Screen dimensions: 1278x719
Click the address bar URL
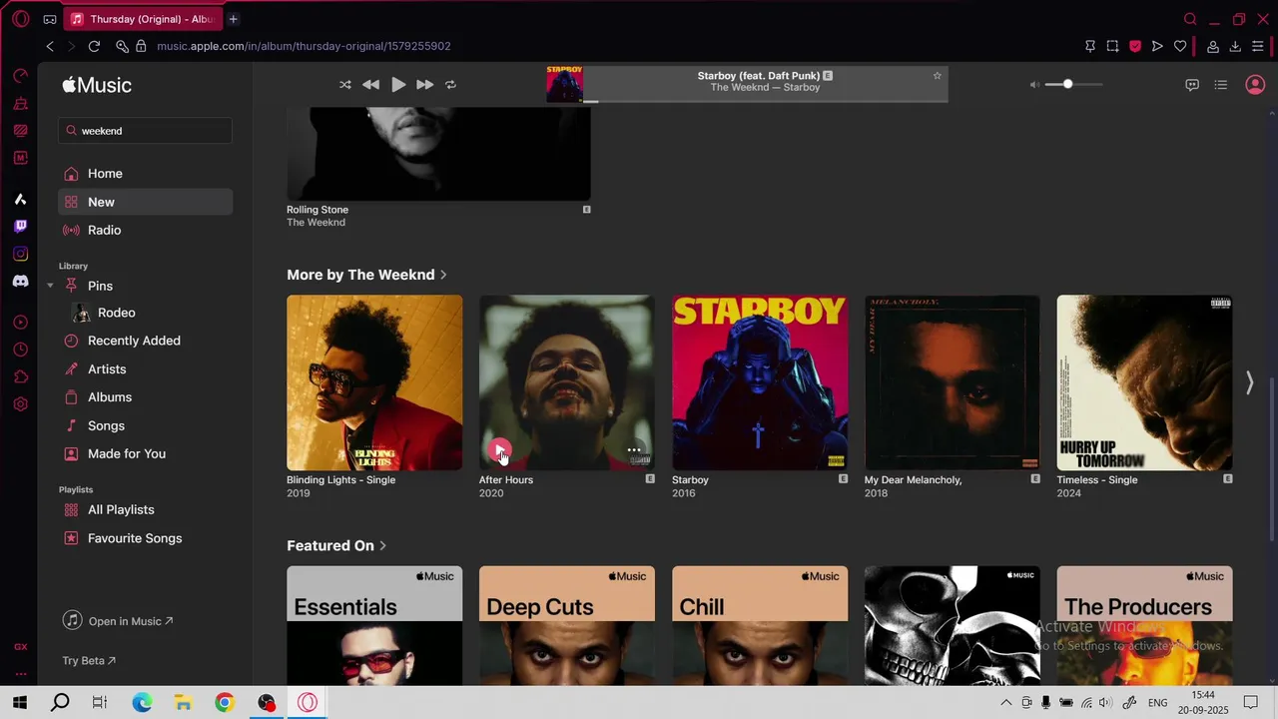(304, 46)
